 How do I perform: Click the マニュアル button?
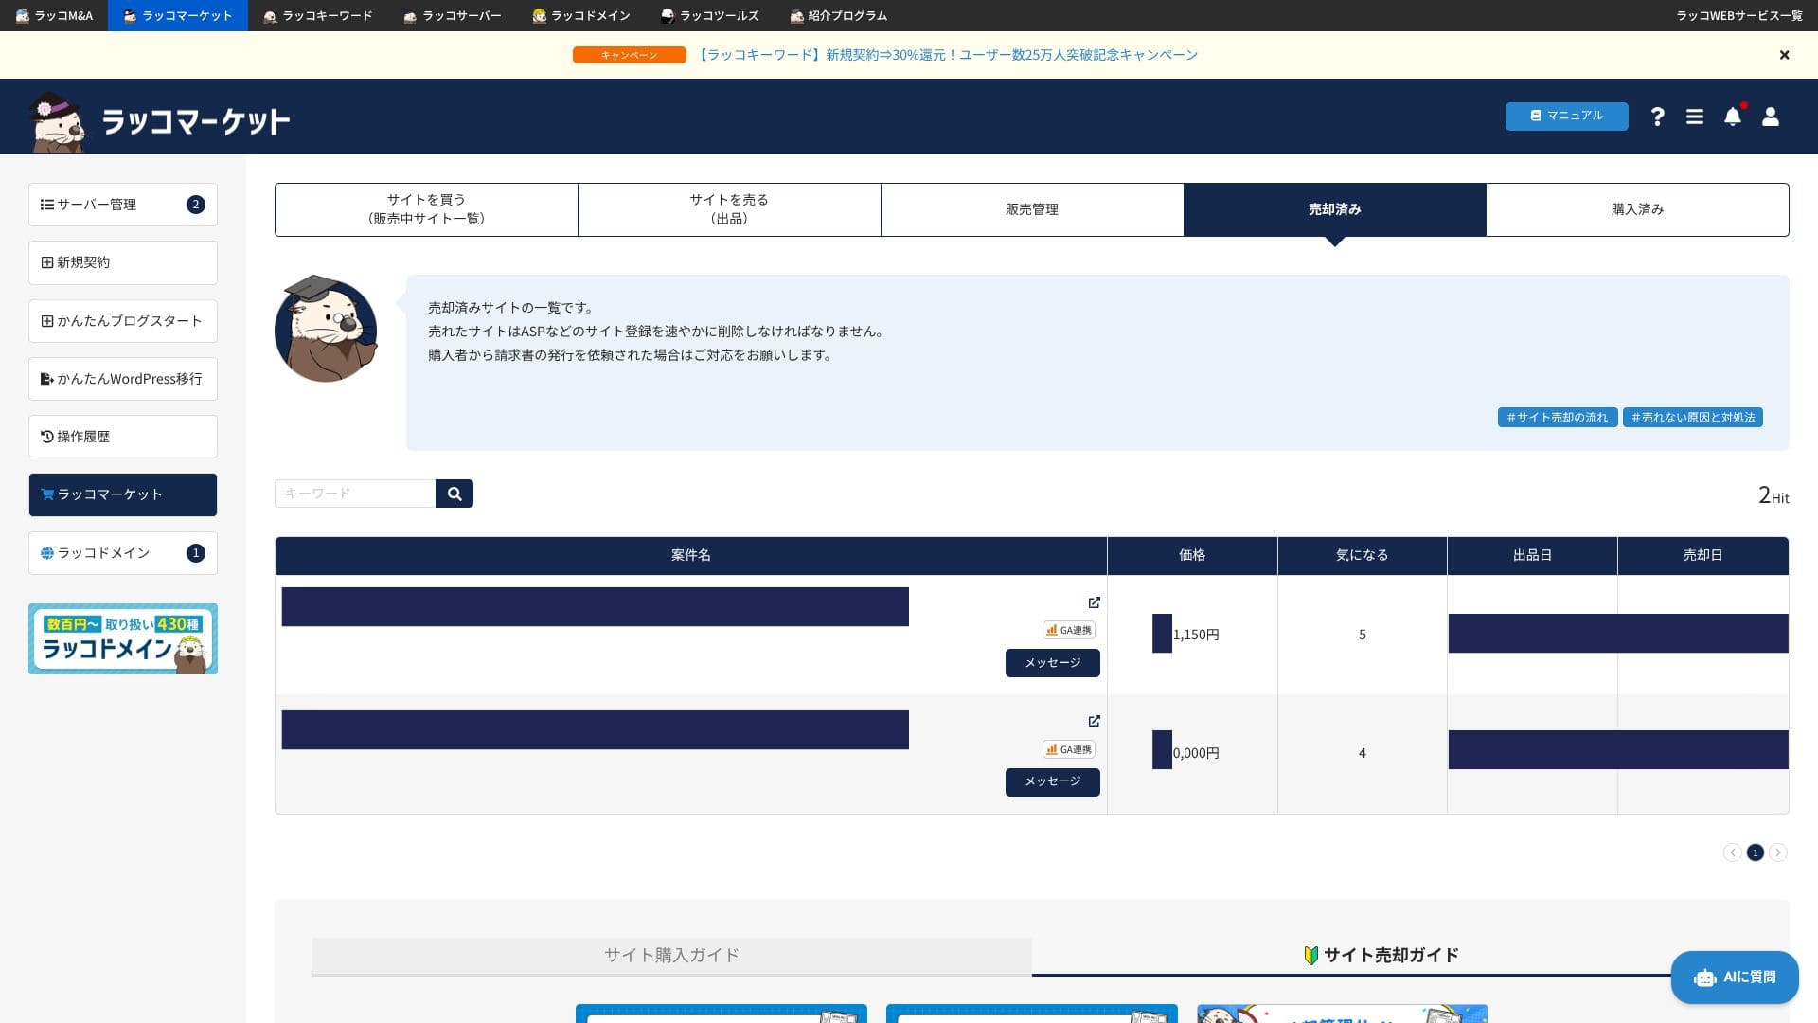point(1566,116)
